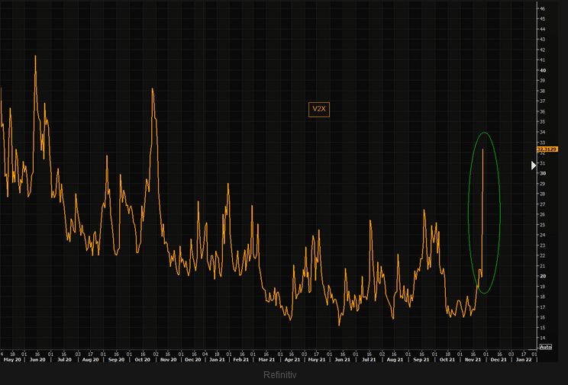The height and width of the screenshot is (385, 568).
Task: Click the Jan 21 month label
Action: click(x=217, y=360)
